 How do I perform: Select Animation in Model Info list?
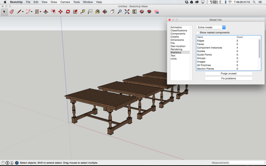tap(176, 27)
